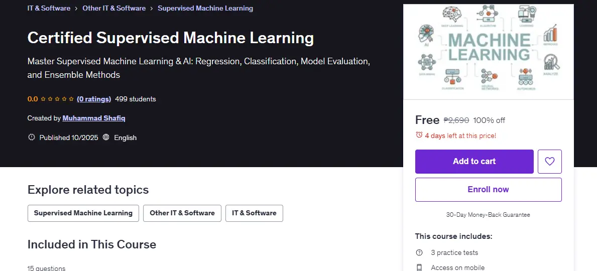This screenshot has height=271, width=597.
Task: Click the Free price label
Action: pos(427,120)
